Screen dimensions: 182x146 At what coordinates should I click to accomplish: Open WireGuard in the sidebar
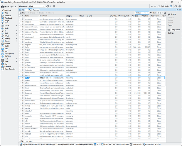click(x=8, y=18)
